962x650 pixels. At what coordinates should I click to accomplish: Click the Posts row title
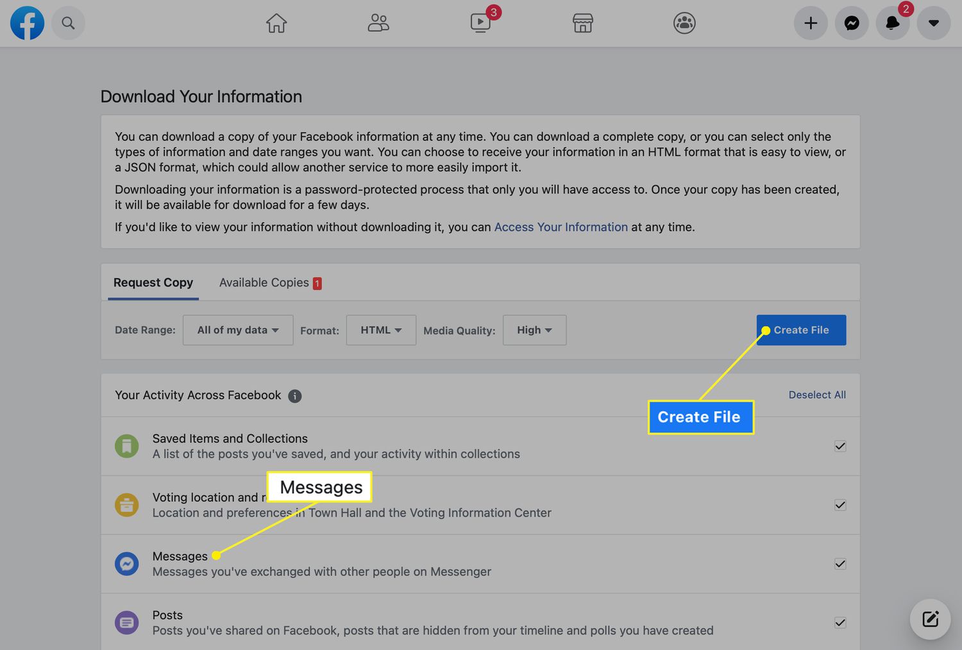tap(167, 615)
